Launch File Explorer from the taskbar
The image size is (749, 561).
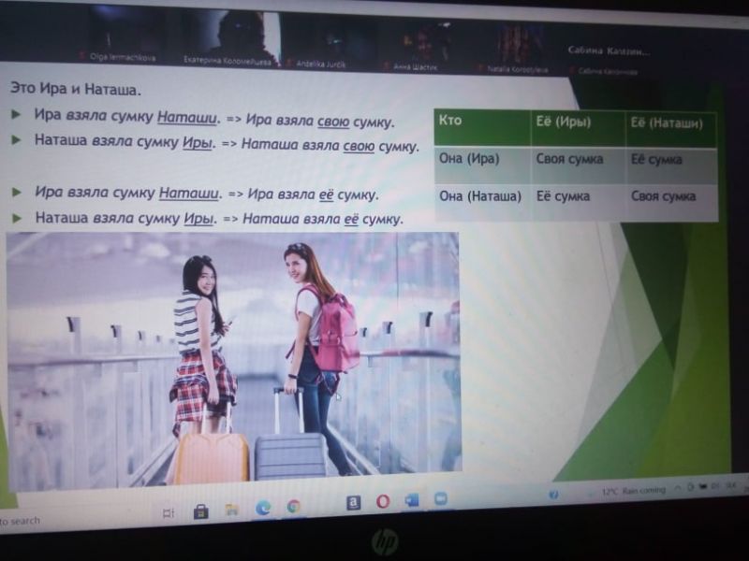pyautogui.click(x=231, y=511)
